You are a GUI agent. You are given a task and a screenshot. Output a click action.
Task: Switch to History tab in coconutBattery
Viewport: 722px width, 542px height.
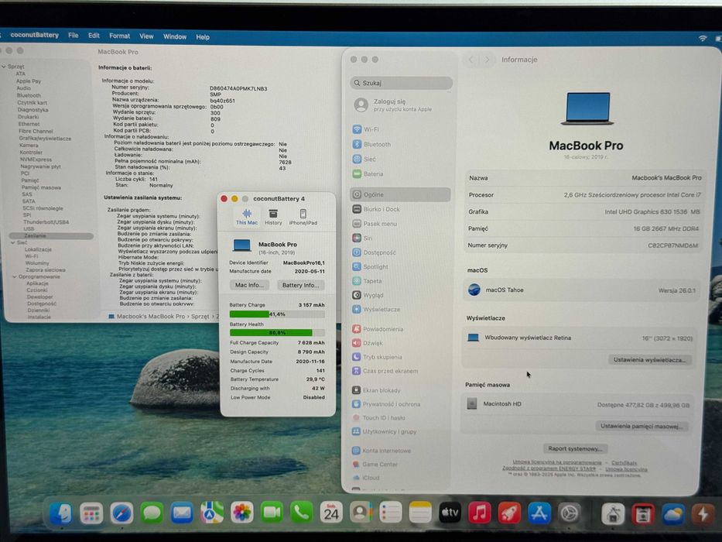(273, 217)
